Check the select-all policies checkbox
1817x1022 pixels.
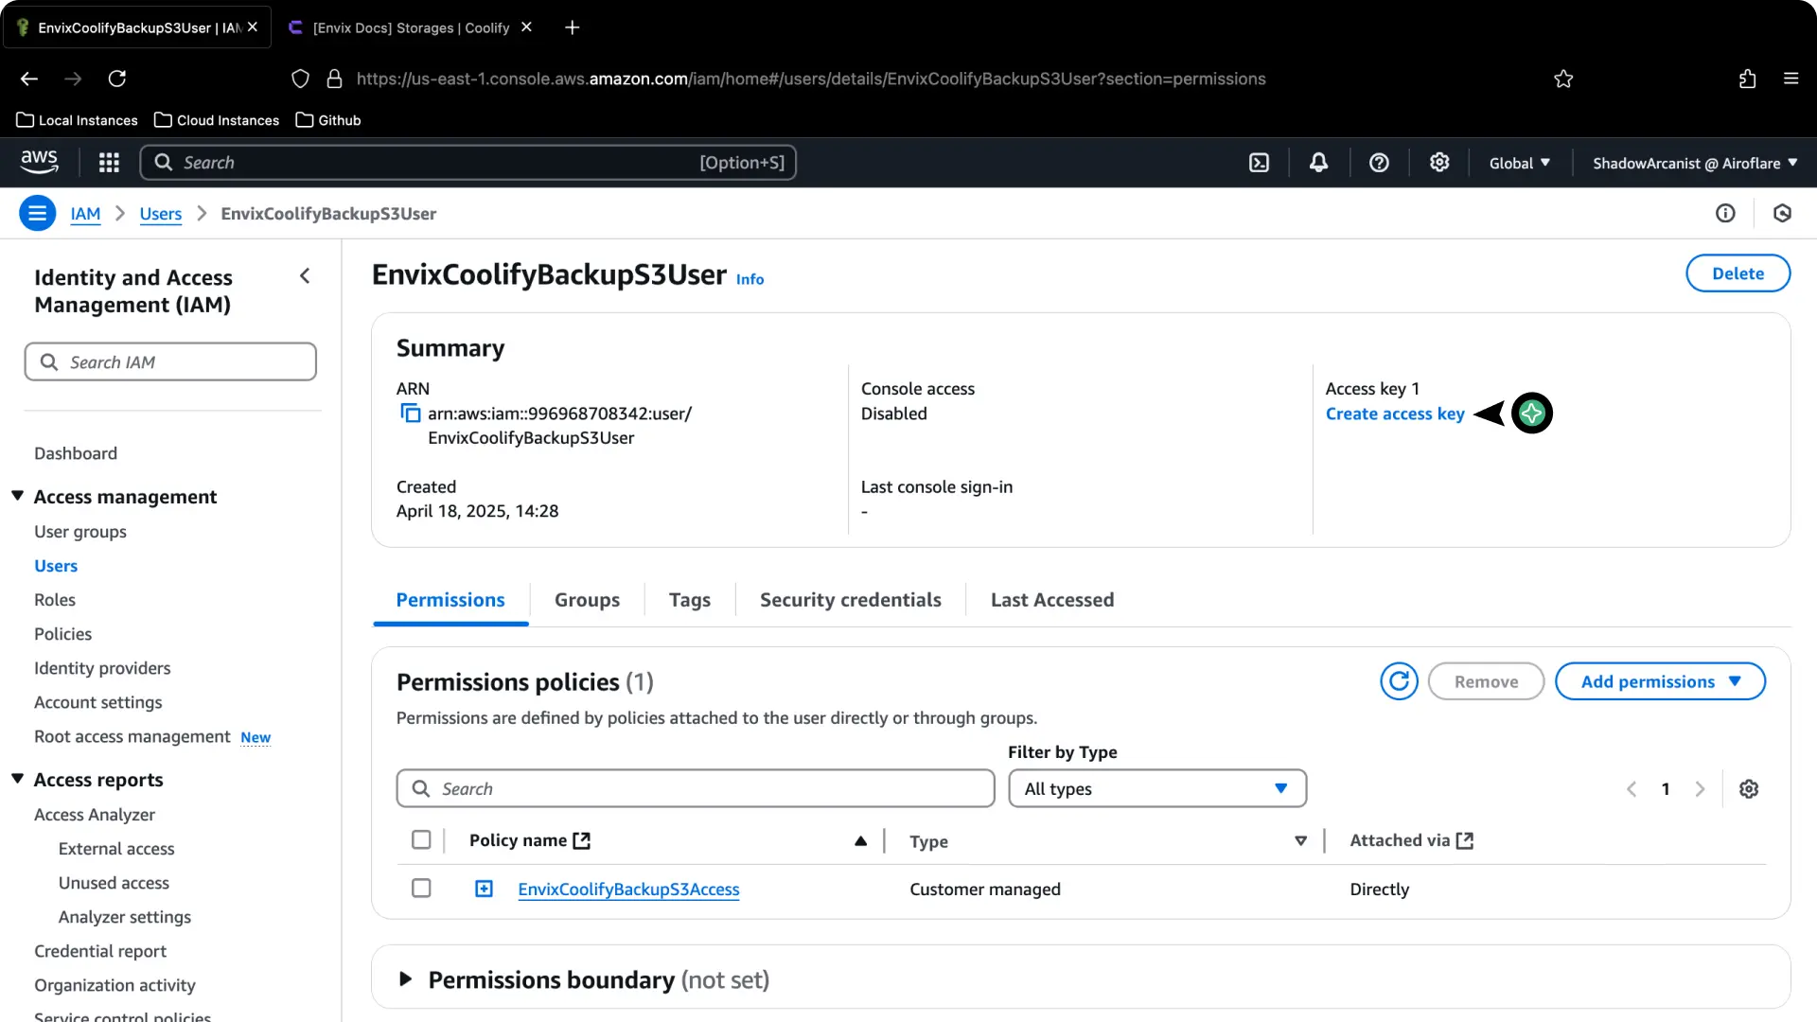tap(421, 839)
